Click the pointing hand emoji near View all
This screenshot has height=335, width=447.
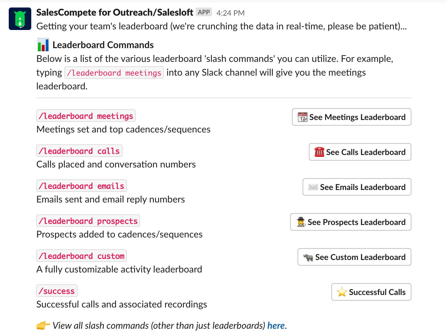43,325
